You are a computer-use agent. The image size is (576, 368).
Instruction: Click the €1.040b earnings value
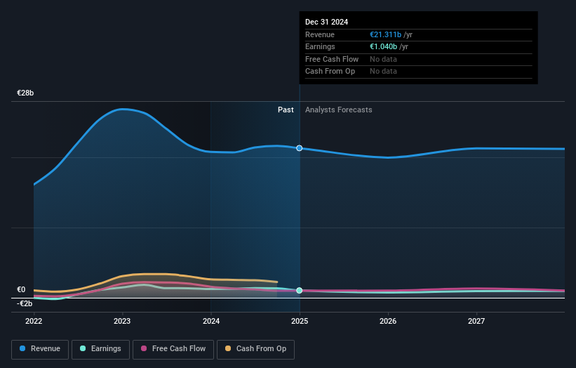pos(383,46)
